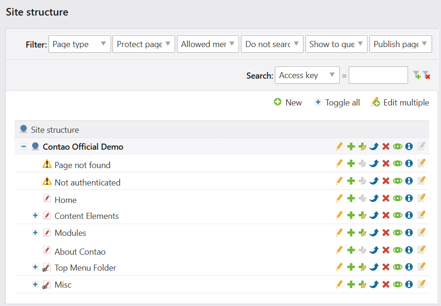
Task: Open the Home page link
Action: 65,200
